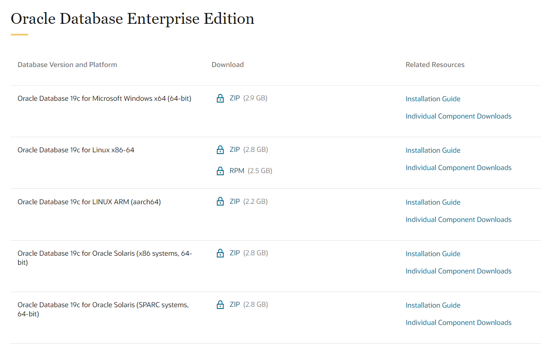Open Installation Guide for Solaris x86
Screen dimensions: 541x344
click(x=433, y=254)
